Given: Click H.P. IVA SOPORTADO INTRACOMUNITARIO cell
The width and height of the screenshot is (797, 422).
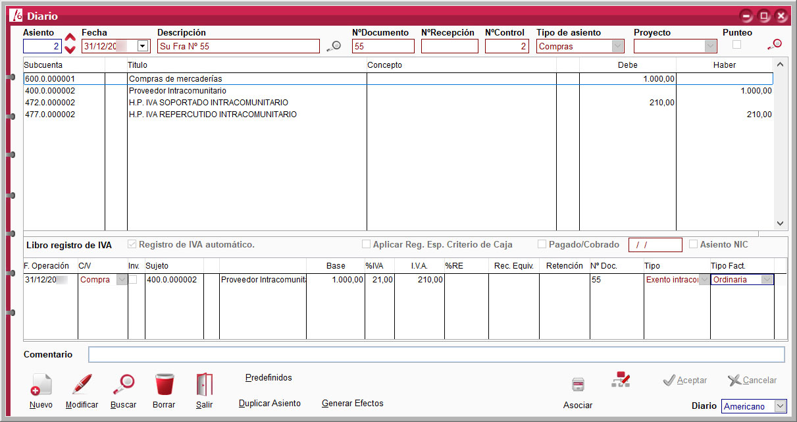Looking at the screenshot, I should click(247, 103).
